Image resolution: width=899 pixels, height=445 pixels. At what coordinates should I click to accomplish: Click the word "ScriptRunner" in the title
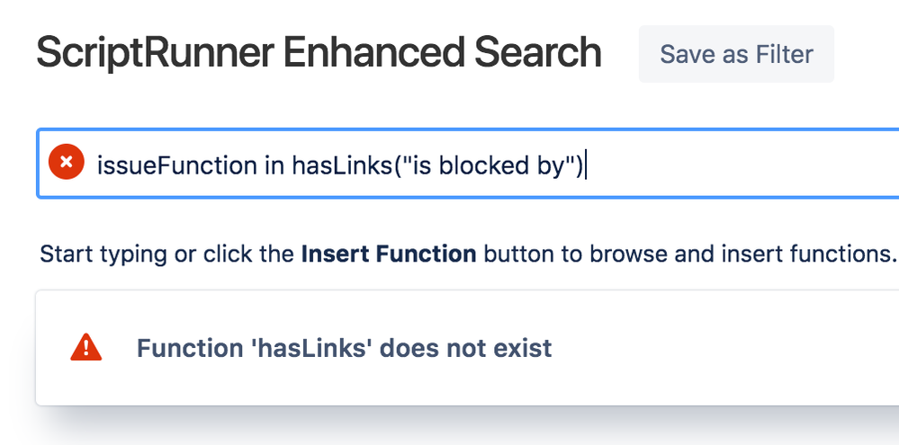(155, 53)
